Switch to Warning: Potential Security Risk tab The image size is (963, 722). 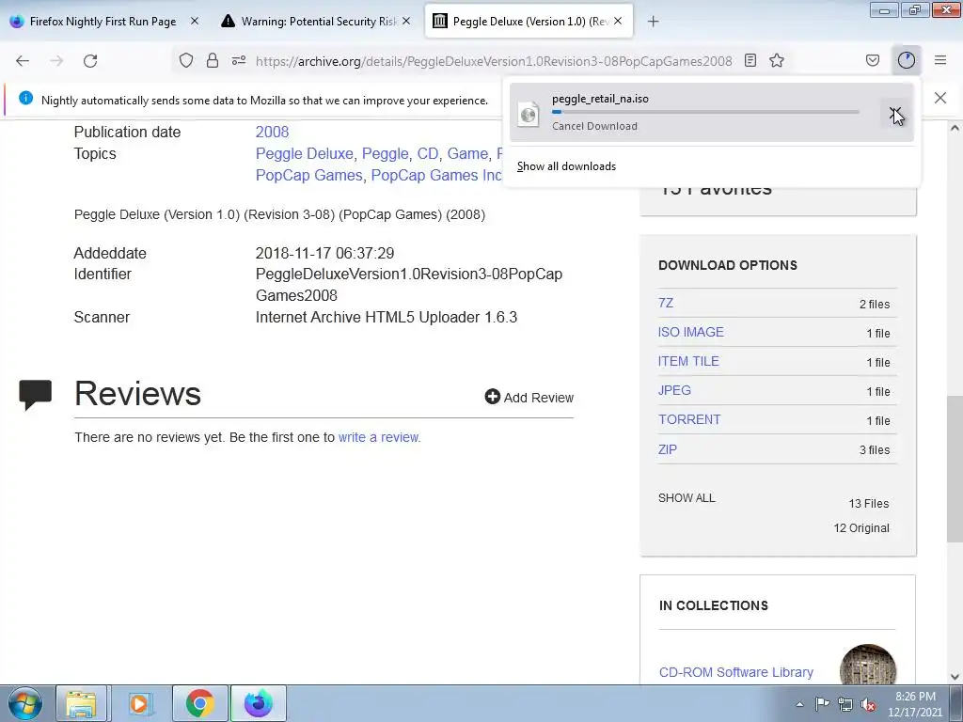pyautogui.click(x=318, y=21)
